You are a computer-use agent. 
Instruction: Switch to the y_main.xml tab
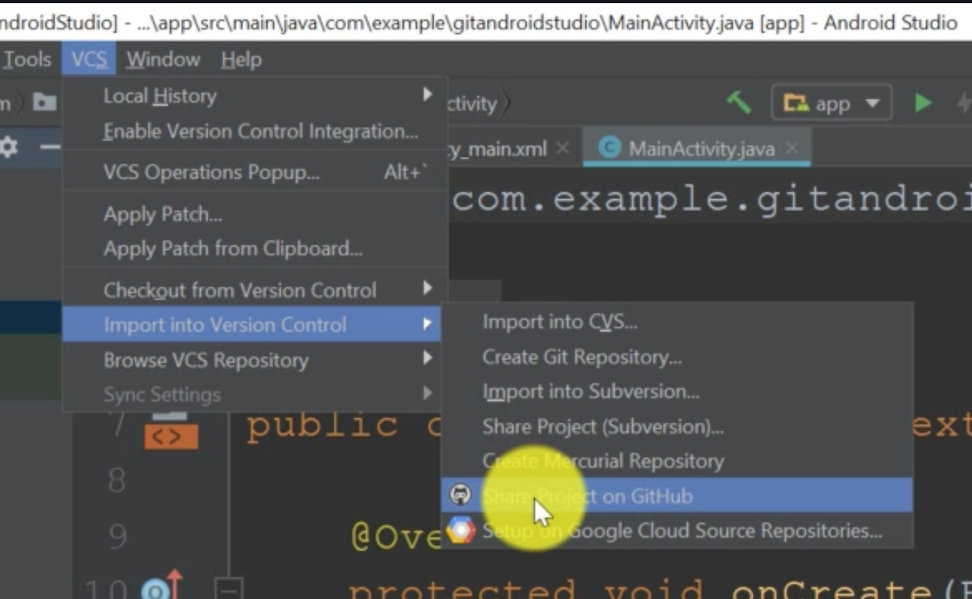pyautogui.click(x=497, y=149)
